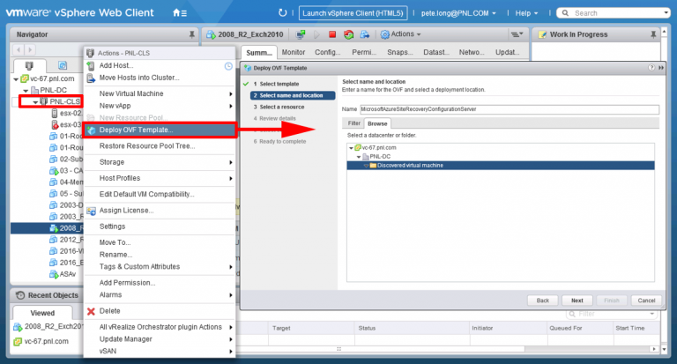The width and height of the screenshot is (677, 364).
Task: Choose Move To... from menu
Action: coord(115,242)
